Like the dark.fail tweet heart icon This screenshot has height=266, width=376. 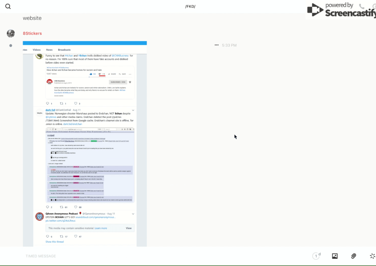point(76,207)
